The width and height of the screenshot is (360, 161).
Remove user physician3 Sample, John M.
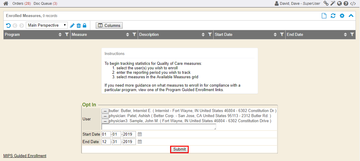(105, 121)
